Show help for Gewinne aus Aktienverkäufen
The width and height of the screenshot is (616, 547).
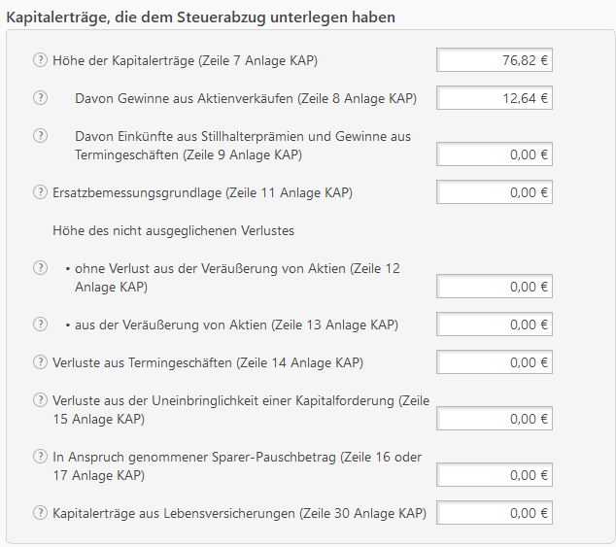coord(40,98)
